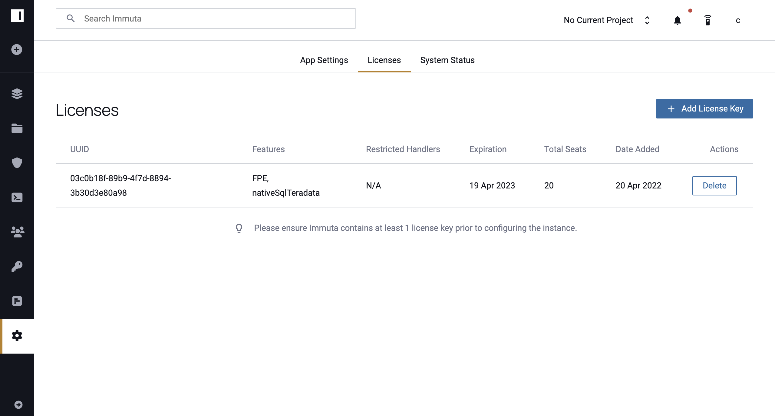Click the Features column header

269,149
